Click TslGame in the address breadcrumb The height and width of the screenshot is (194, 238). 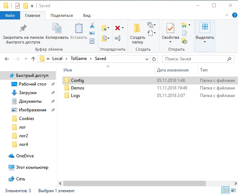[x=78, y=59]
